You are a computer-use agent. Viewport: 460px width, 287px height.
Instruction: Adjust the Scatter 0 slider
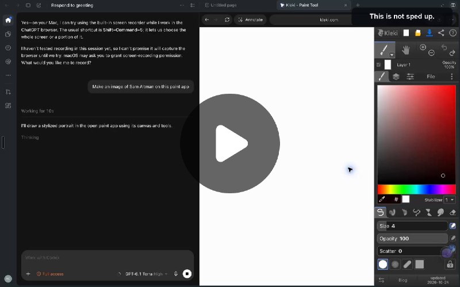(x=412, y=251)
